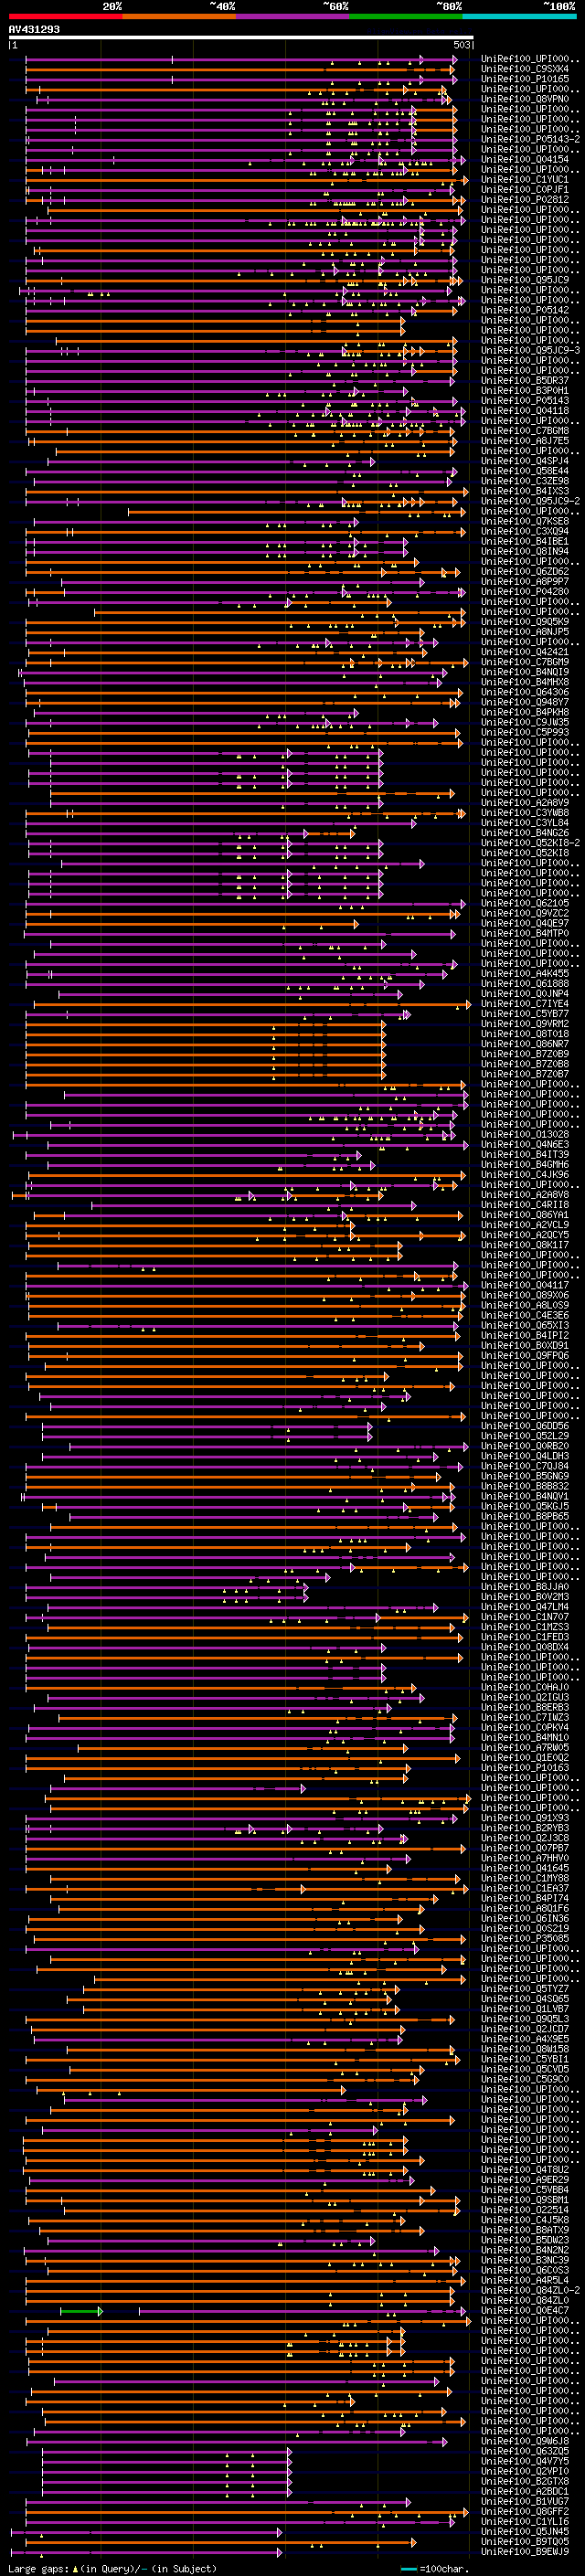Select hit label UniRef100_Q95JC9

[525, 280]
